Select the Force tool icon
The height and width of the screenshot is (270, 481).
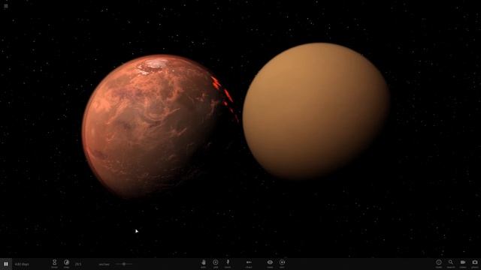coord(249,263)
